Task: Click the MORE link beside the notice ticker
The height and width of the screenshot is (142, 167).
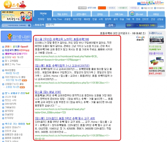Action: 161,26
